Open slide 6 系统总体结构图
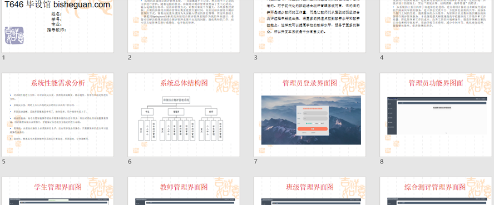This screenshot has height=205, width=494. point(184,115)
